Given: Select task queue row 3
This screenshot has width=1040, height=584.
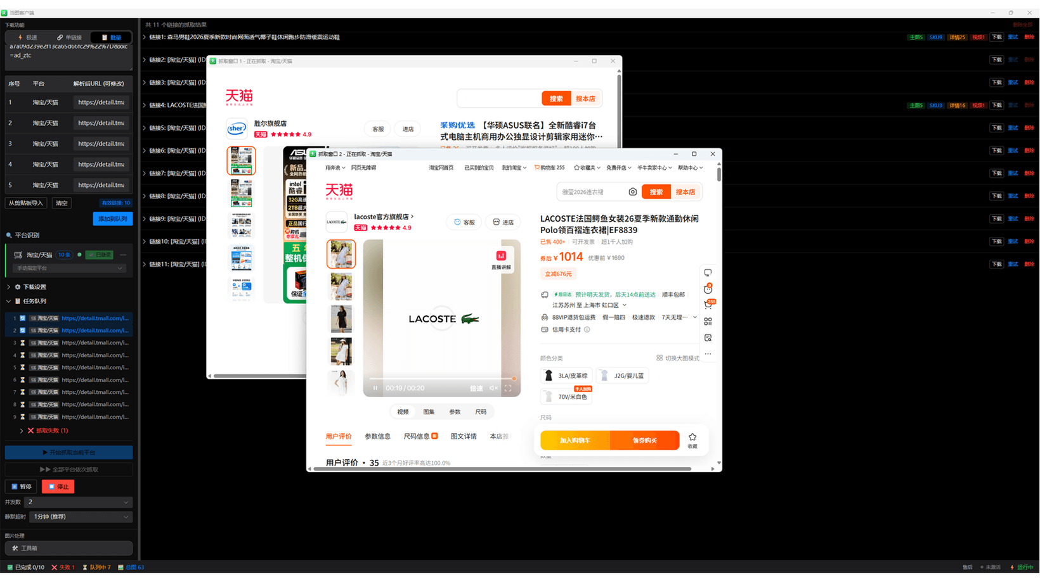Looking at the screenshot, I should 68,343.
